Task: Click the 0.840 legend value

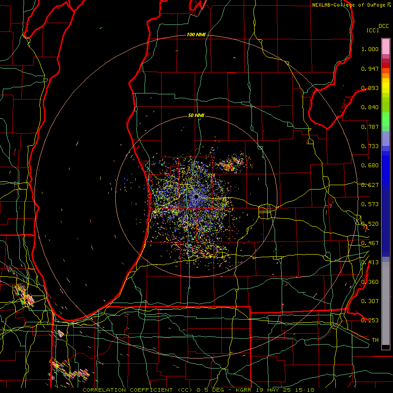Action: click(370, 107)
